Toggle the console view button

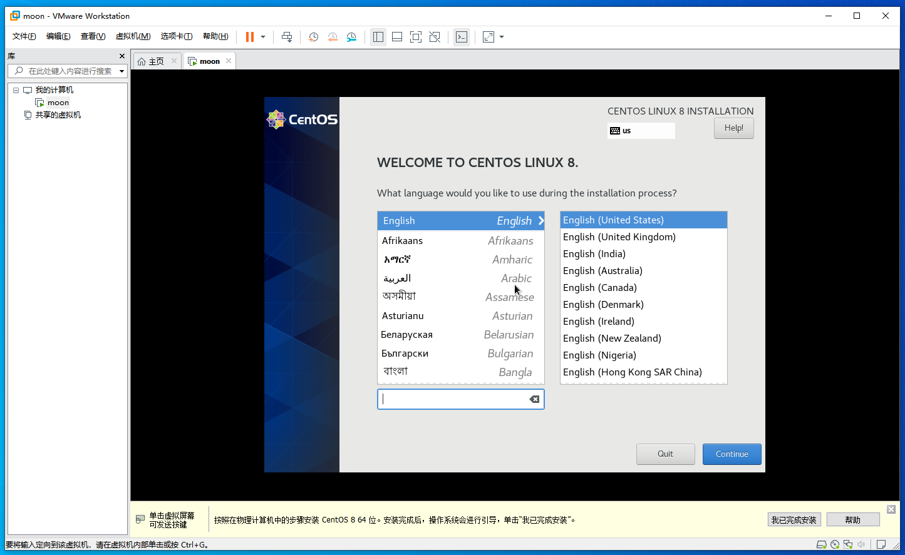(x=462, y=37)
